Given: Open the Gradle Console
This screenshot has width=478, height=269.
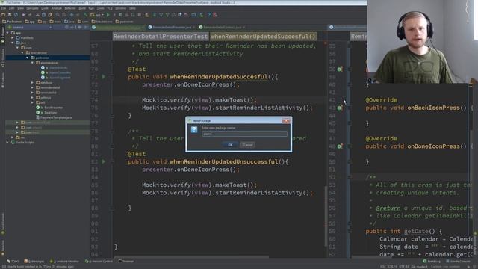Looking at the screenshot, I should pos(458,262).
